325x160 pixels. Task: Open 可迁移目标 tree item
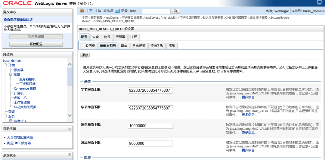(x=27, y=84)
